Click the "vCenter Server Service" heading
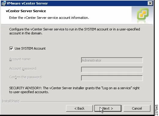The height and width of the screenshot is (116, 159). pos(26,11)
